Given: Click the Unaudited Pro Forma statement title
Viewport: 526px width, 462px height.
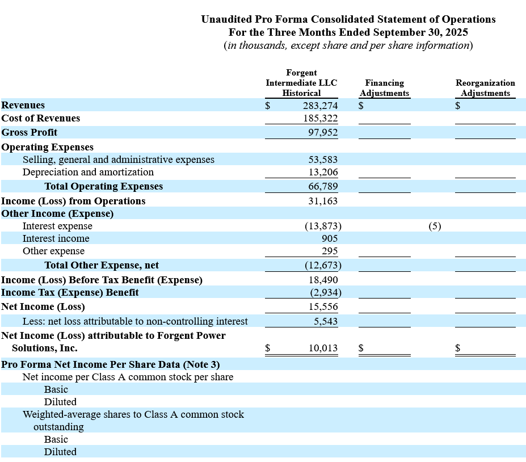Looking at the screenshot, I should pos(348,19).
